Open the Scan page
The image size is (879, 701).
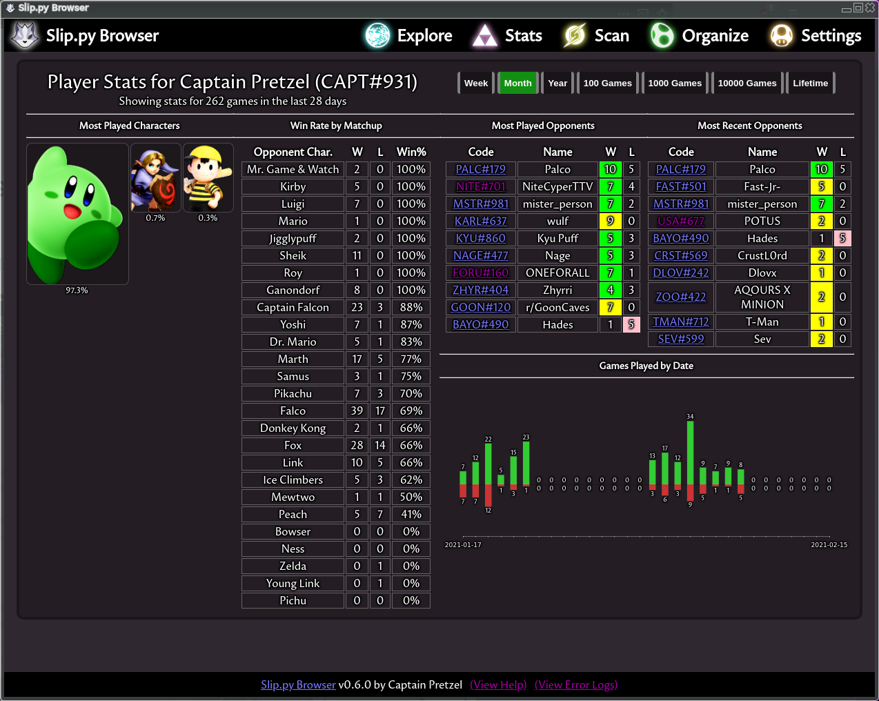pyautogui.click(x=595, y=35)
